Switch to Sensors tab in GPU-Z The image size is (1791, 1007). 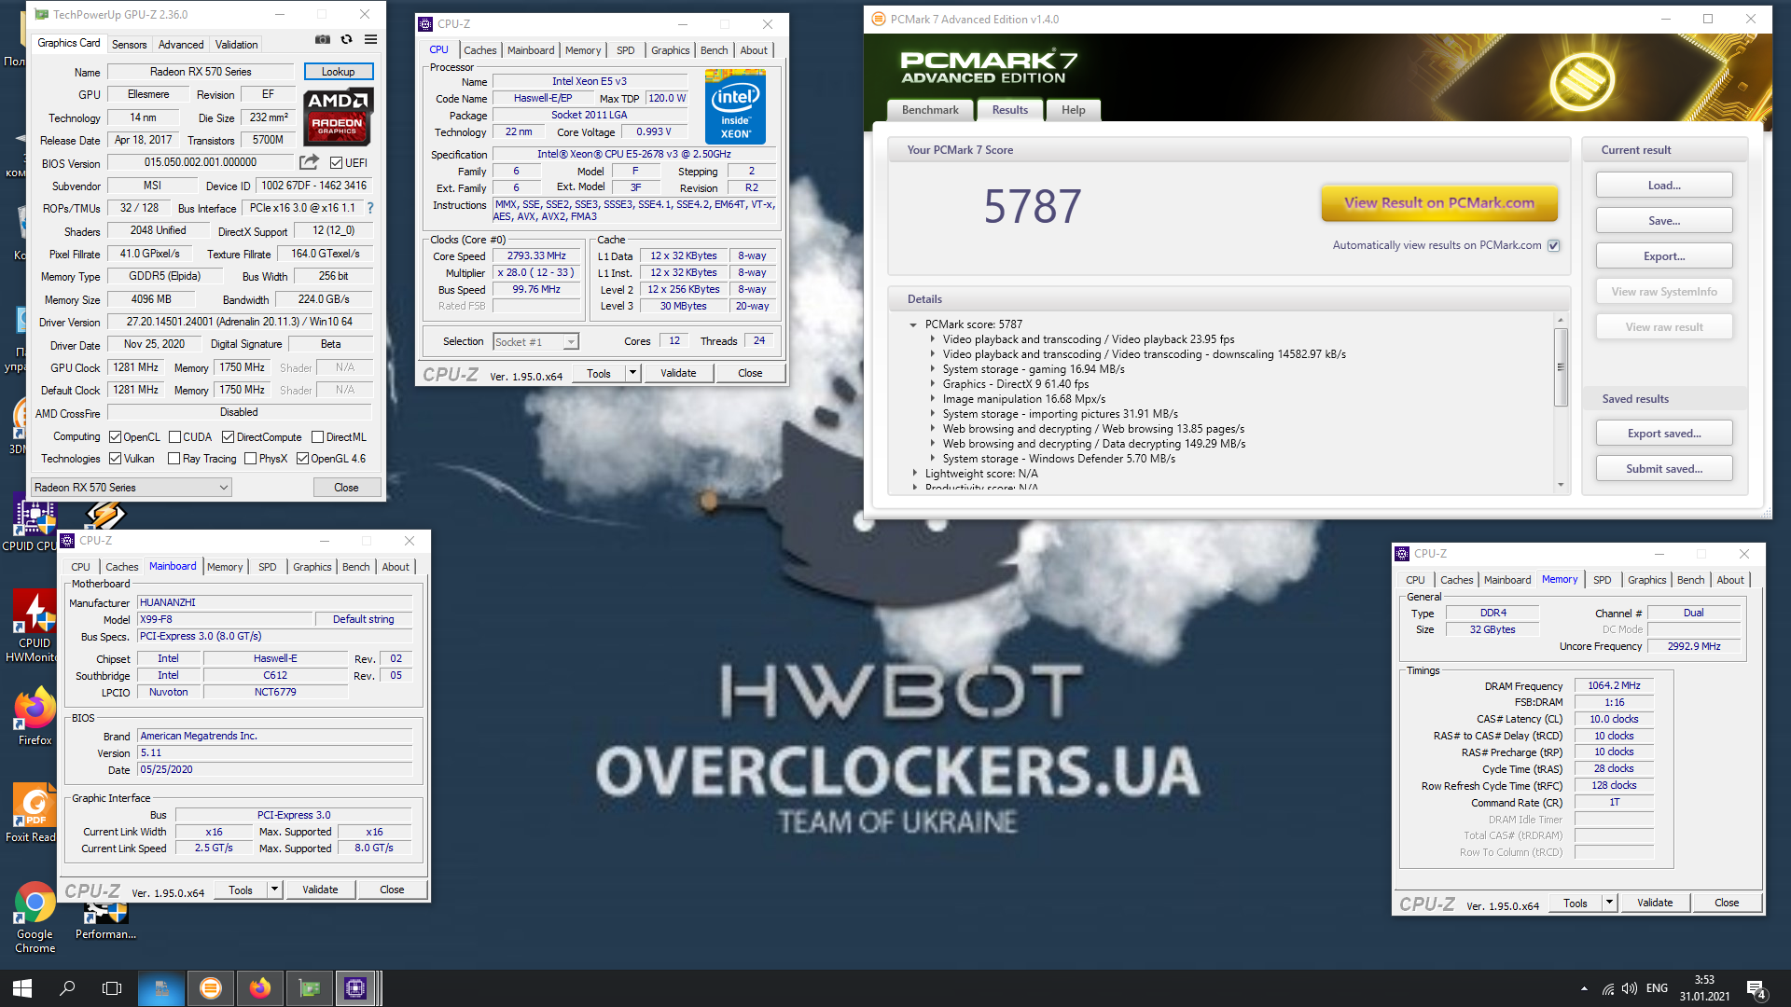[129, 44]
